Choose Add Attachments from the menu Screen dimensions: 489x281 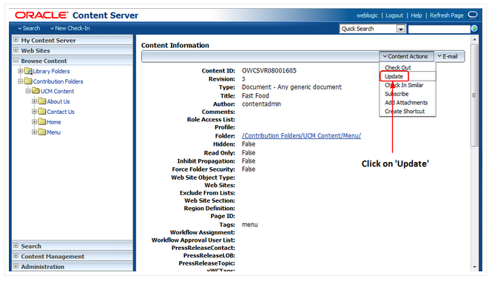(406, 103)
